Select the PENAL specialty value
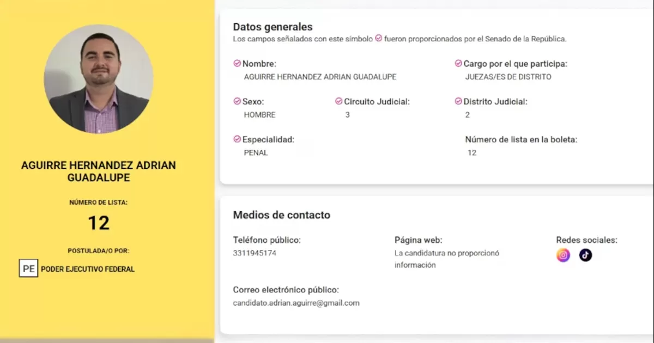654x343 pixels. pyautogui.click(x=256, y=153)
